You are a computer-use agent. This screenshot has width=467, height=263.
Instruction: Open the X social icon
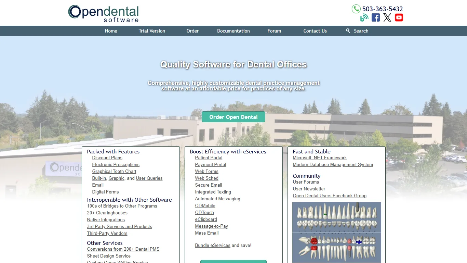click(x=387, y=17)
